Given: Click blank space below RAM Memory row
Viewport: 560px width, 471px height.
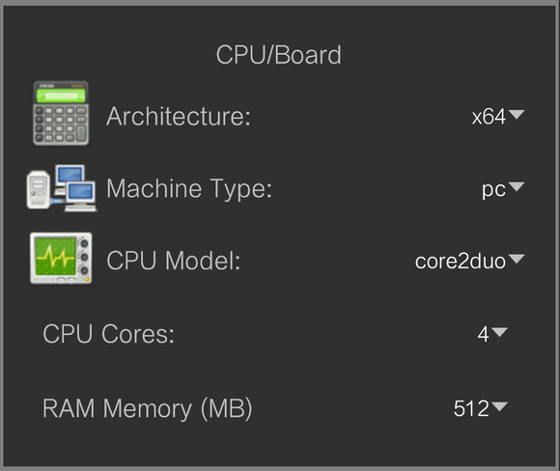Looking at the screenshot, I should [x=279, y=446].
